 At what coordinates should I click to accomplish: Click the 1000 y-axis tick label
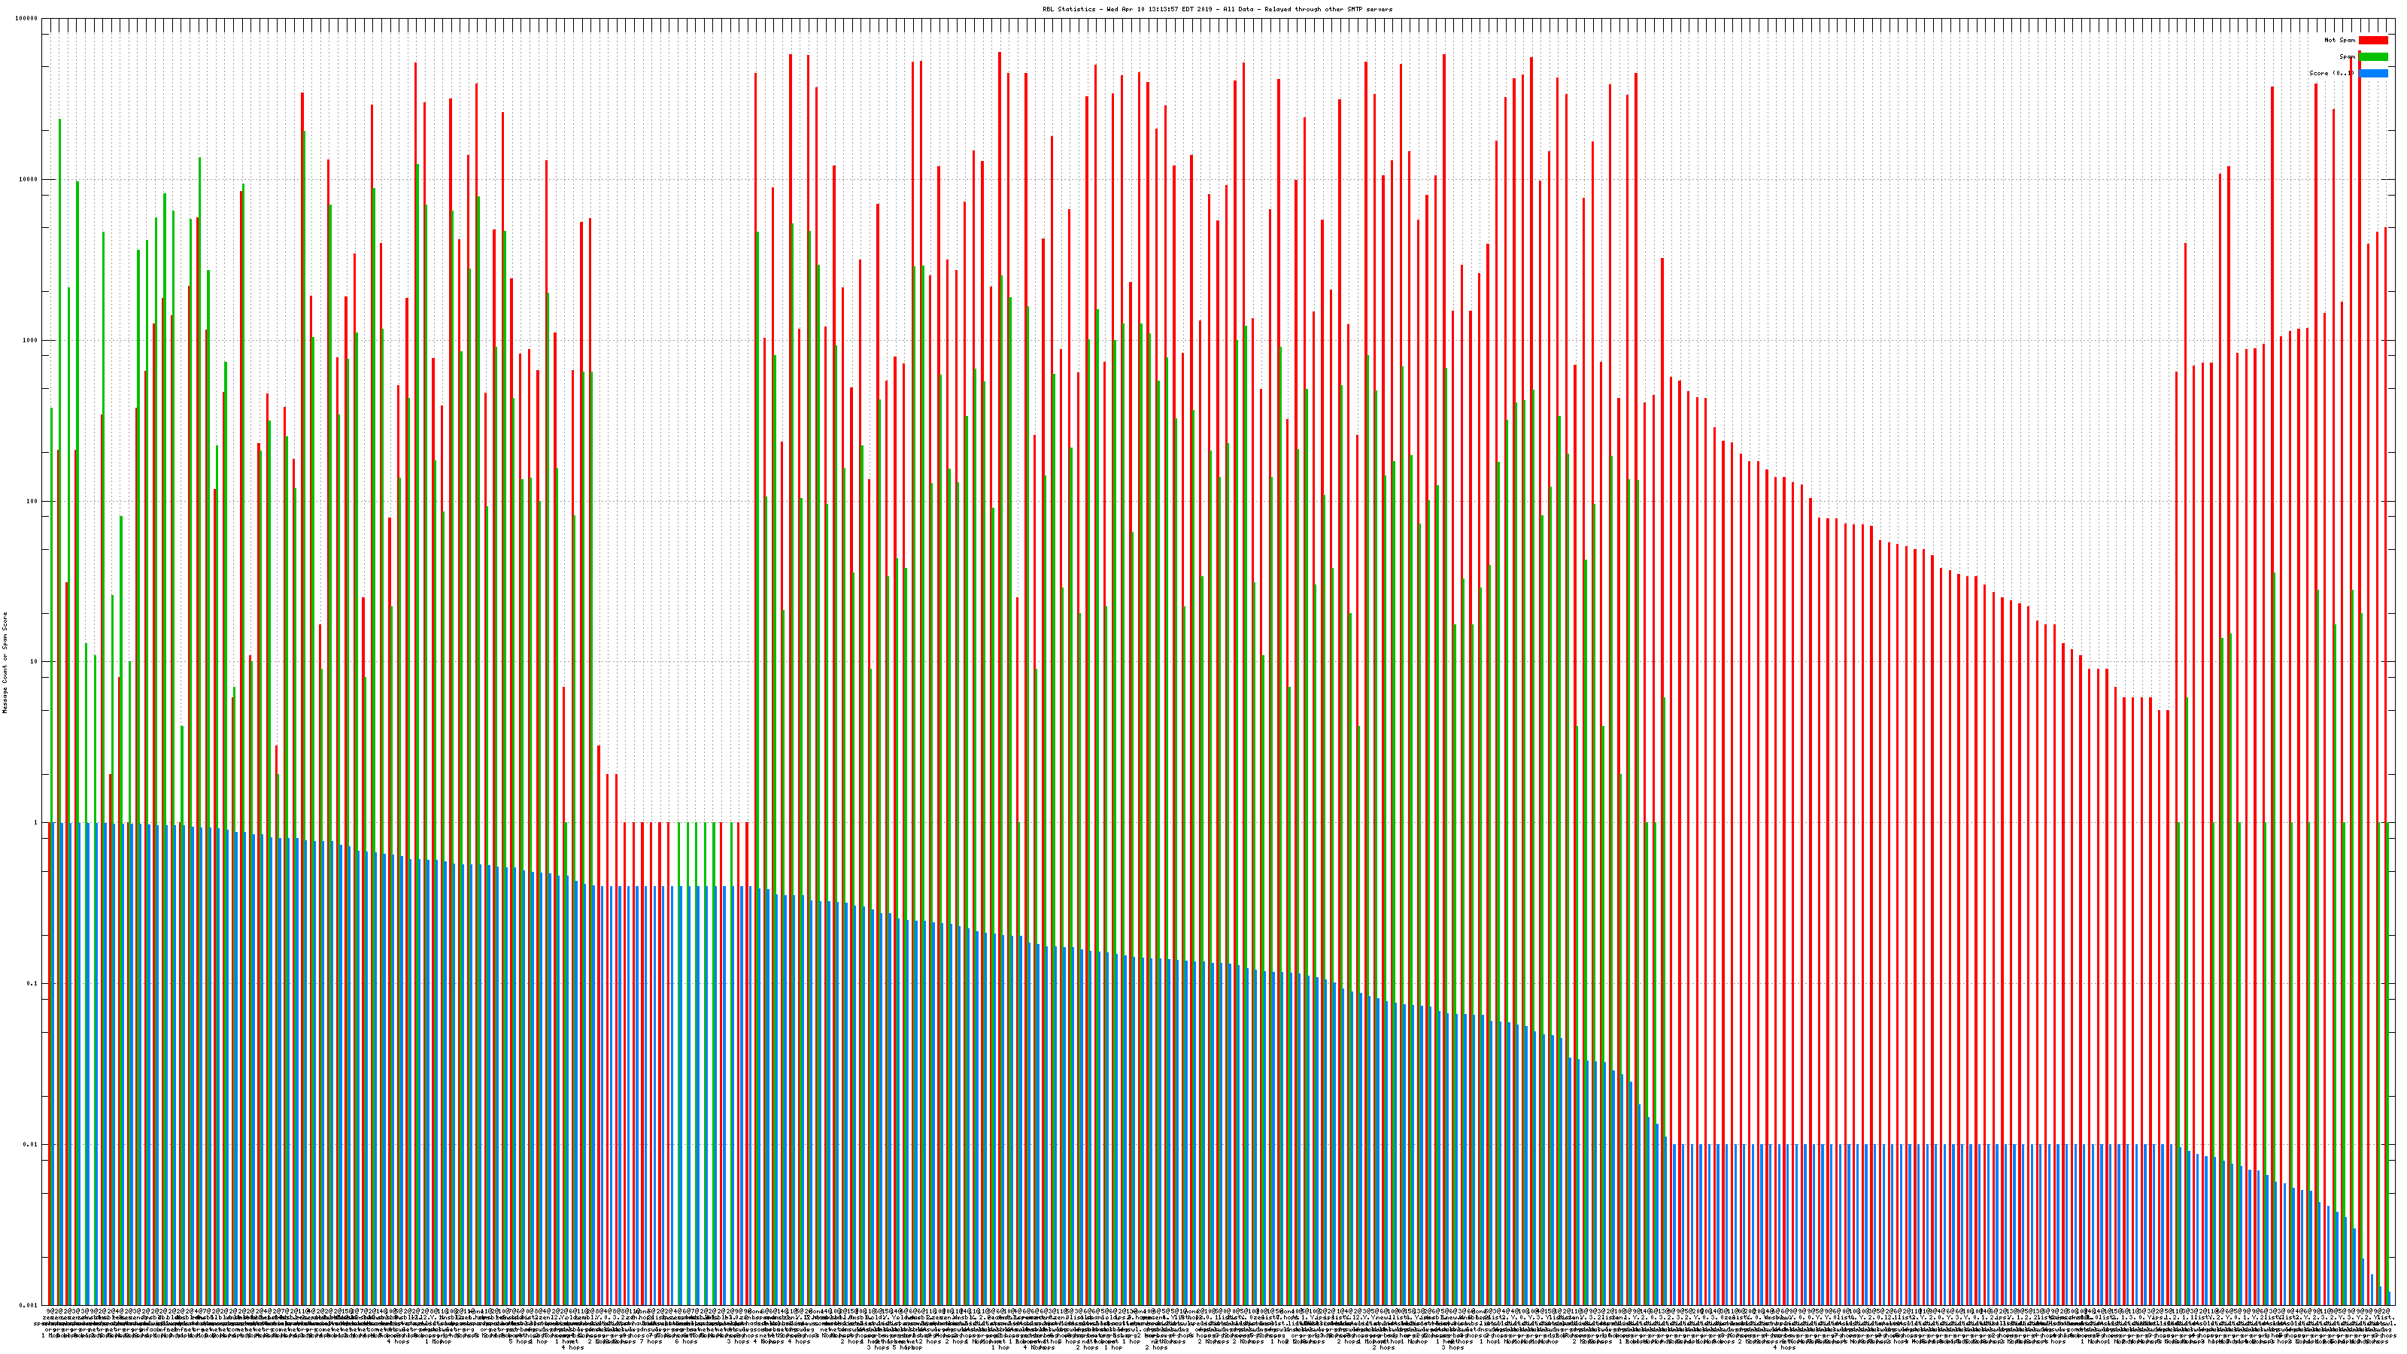point(31,340)
